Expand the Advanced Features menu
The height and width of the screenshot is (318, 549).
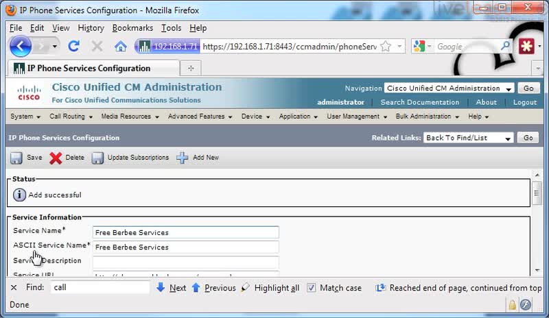click(200, 117)
